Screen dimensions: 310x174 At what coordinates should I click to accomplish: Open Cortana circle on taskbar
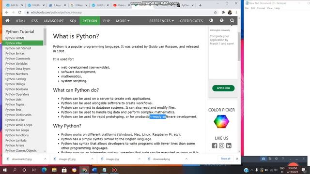pos(24,170)
